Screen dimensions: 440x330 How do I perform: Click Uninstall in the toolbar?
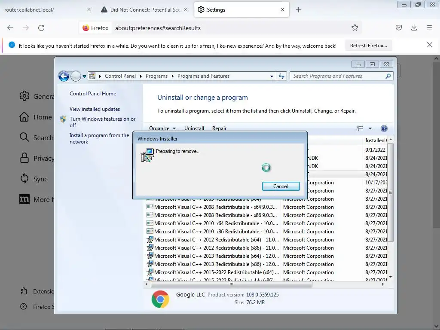[x=194, y=128]
